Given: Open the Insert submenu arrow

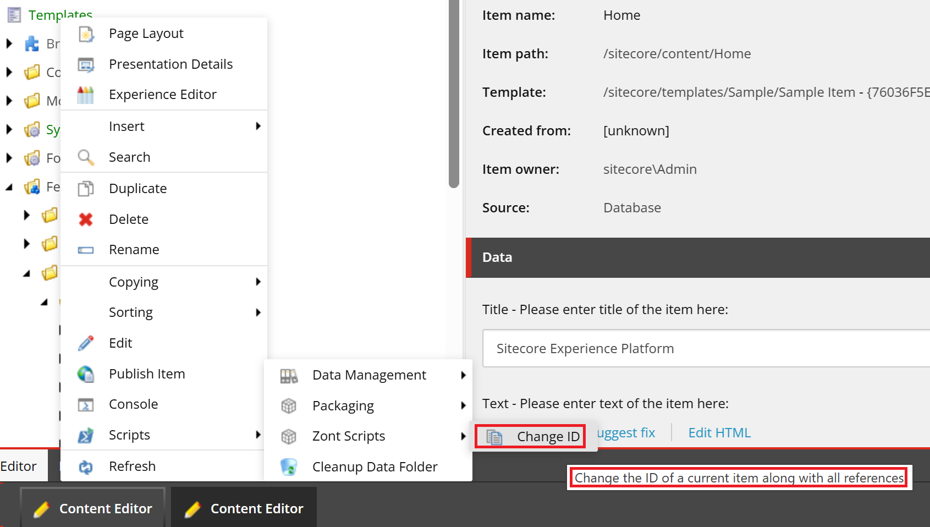Looking at the screenshot, I should point(258,127).
